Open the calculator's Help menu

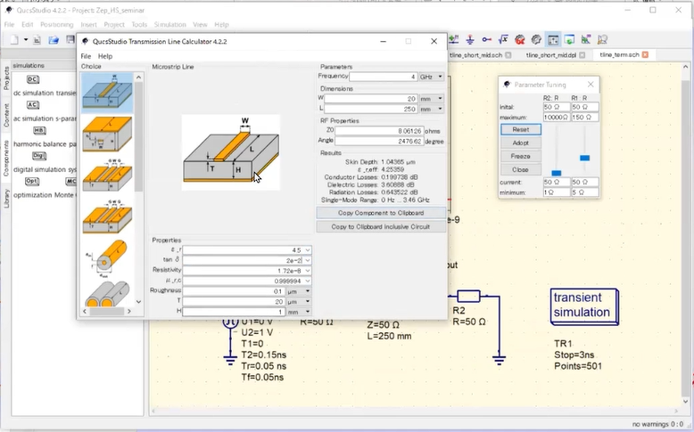pyautogui.click(x=105, y=56)
